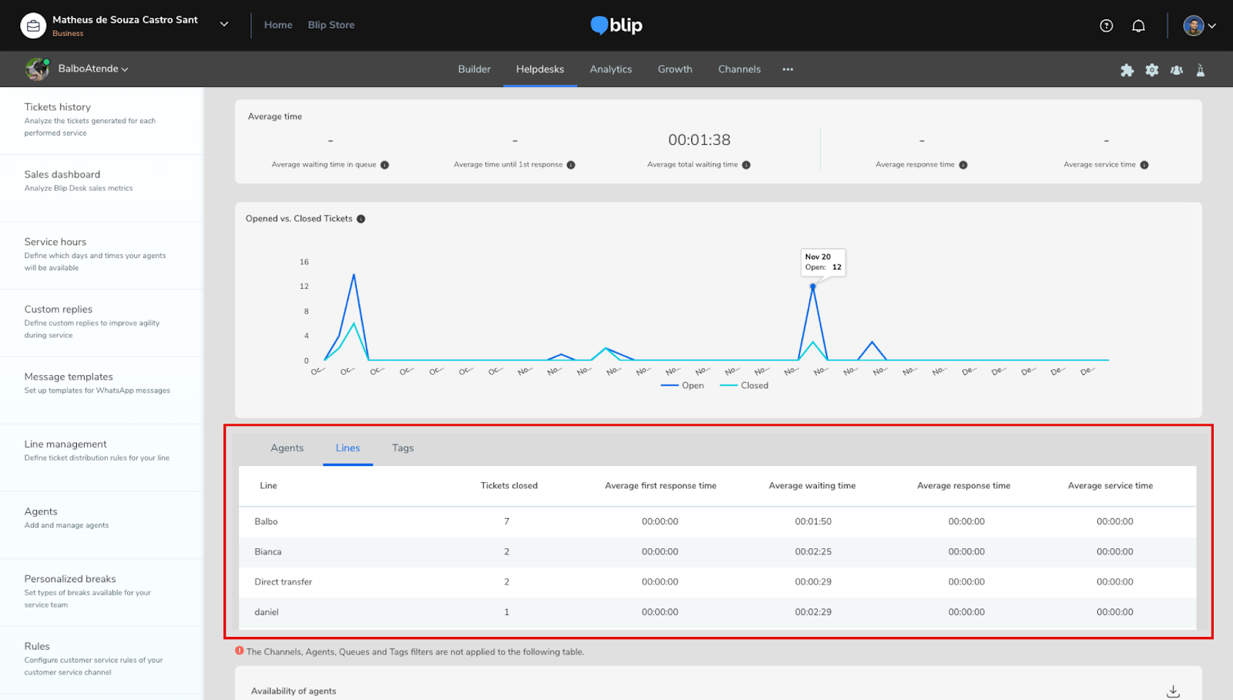The height and width of the screenshot is (700, 1233).
Task: Expand the user profile avatar dropdown
Action: (1199, 25)
